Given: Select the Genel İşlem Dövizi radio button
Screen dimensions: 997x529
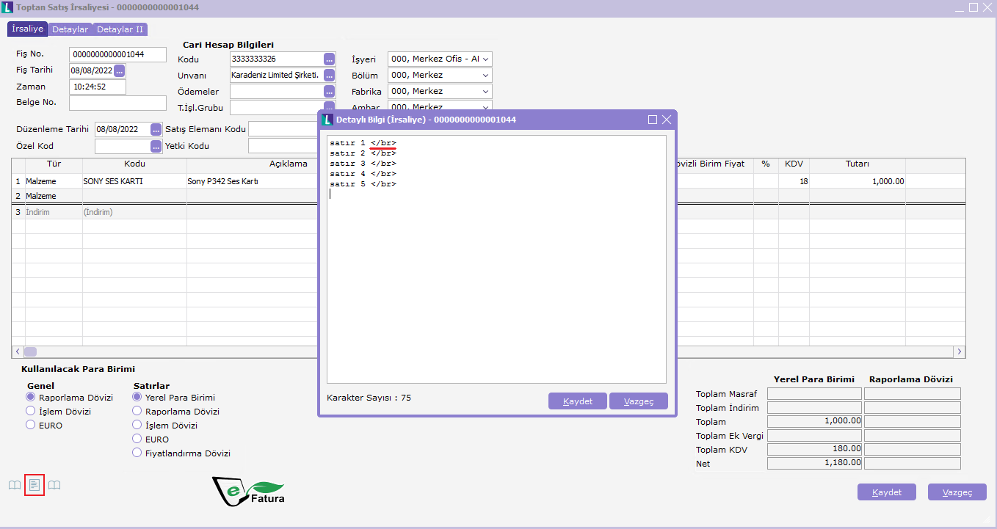Looking at the screenshot, I should 31,412.
